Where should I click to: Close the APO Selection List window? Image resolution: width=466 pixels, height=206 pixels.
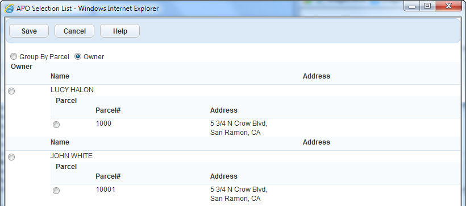[x=448, y=6]
